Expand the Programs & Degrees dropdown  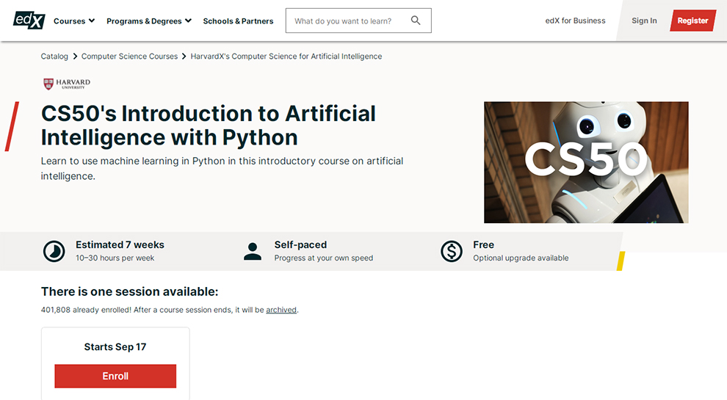149,21
